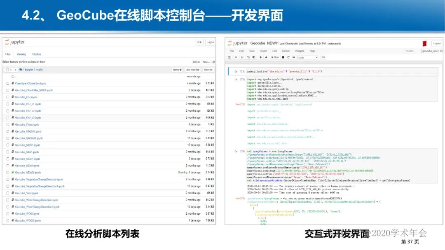The height and width of the screenshot is (250, 445).
Task: Insert a new cell below
Action: [x=236, y=57]
